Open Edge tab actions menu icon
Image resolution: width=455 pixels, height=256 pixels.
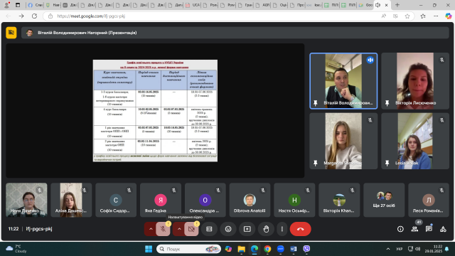[x=18, y=5]
